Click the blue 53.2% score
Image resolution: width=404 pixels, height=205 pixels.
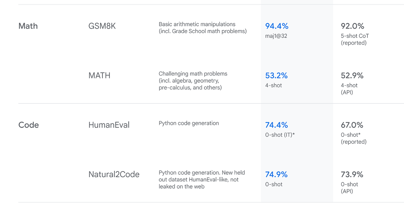coord(276,76)
